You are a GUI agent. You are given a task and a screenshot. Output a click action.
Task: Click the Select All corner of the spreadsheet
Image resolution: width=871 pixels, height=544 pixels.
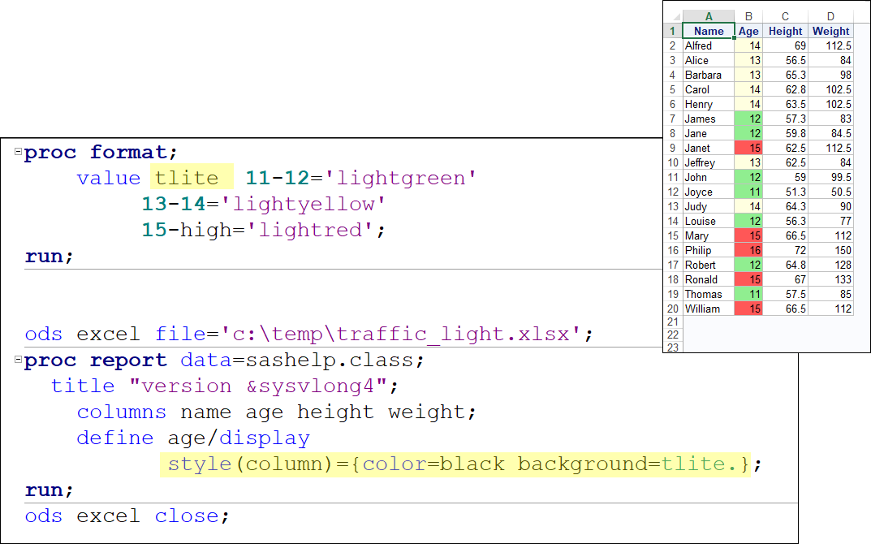click(x=676, y=16)
